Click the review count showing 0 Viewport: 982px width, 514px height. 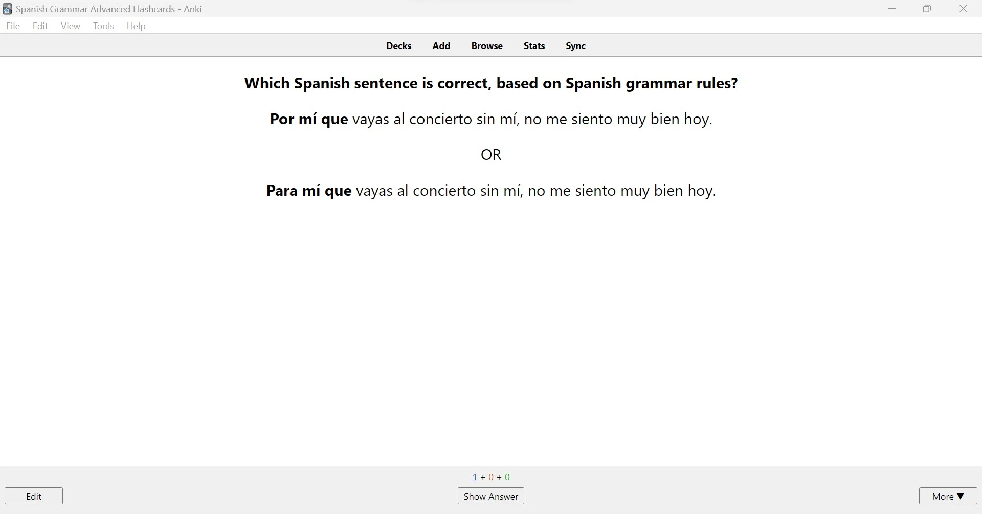point(506,477)
